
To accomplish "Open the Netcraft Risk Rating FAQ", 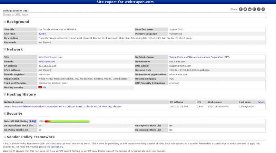I will pos(32,121).
